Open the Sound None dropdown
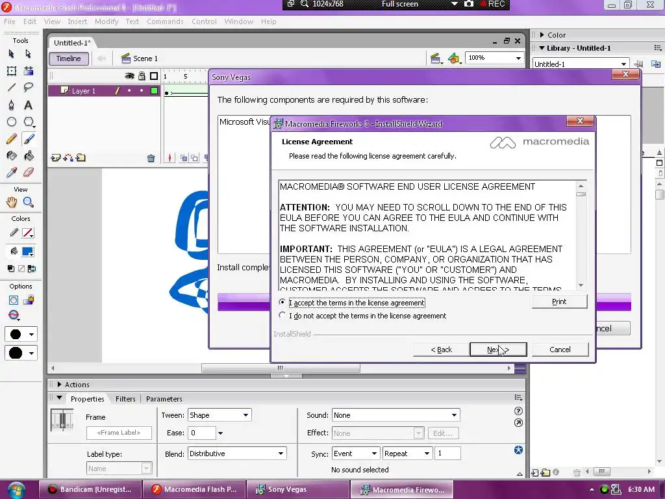This screenshot has width=665, height=499. tap(454, 415)
